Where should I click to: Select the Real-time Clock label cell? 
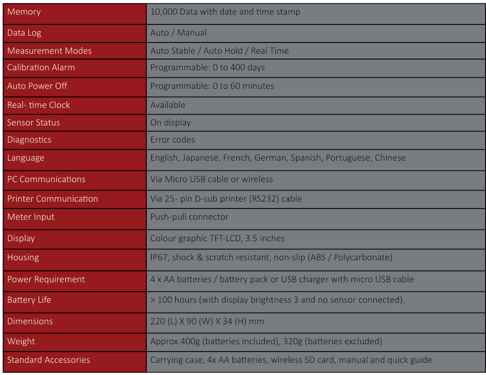pyautogui.click(x=39, y=105)
